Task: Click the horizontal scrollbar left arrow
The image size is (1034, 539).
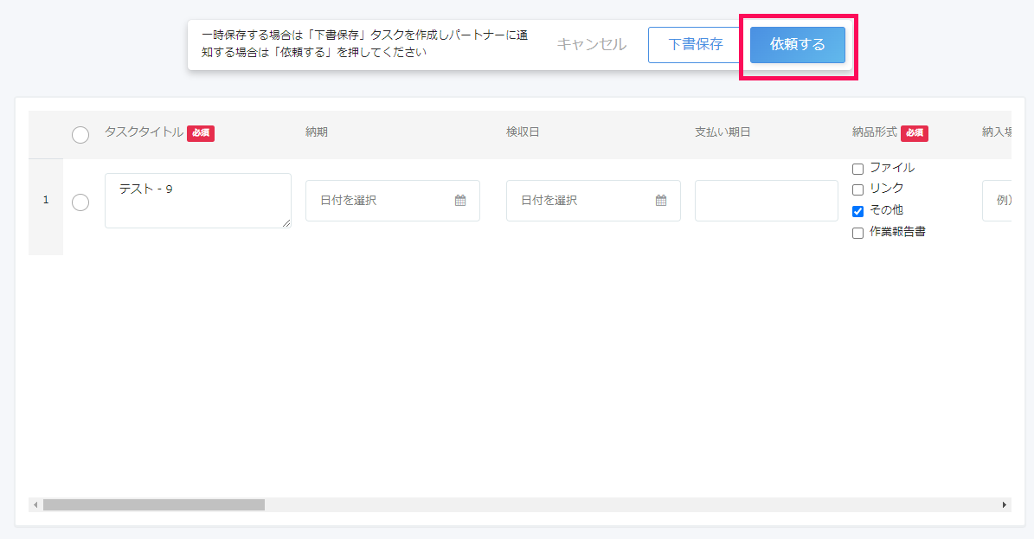Action: (35, 504)
